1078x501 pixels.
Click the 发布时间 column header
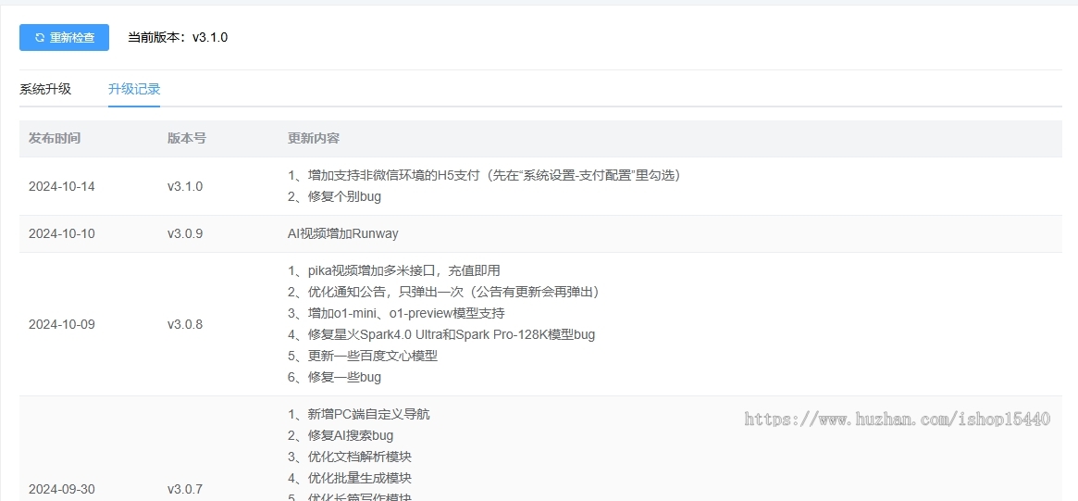pyautogui.click(x=55, y=138)
